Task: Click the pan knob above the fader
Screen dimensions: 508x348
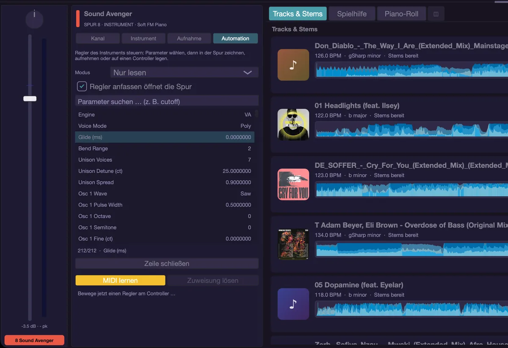Action: [34, 19]
